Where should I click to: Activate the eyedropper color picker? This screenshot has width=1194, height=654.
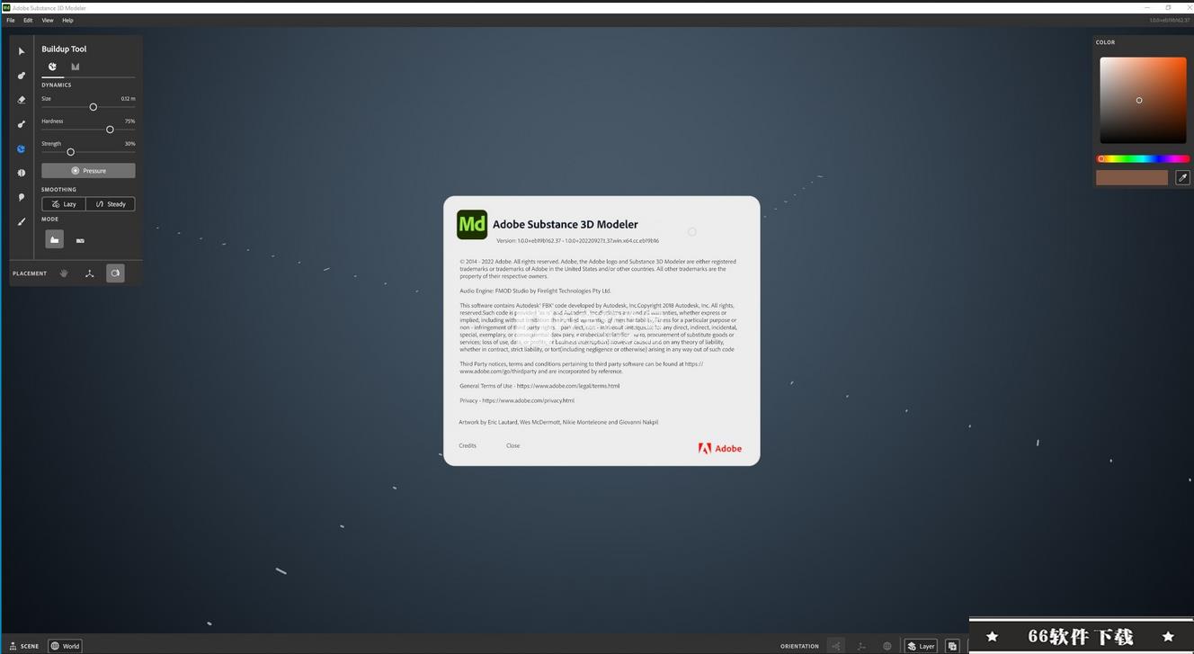point(1182,178)
